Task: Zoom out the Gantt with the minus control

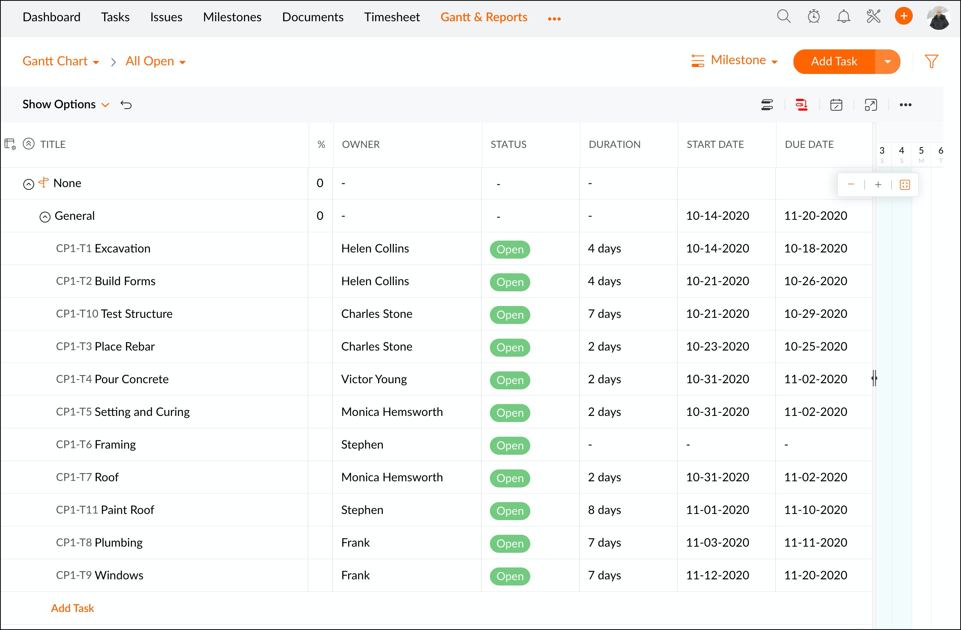Action: [851, 185]
